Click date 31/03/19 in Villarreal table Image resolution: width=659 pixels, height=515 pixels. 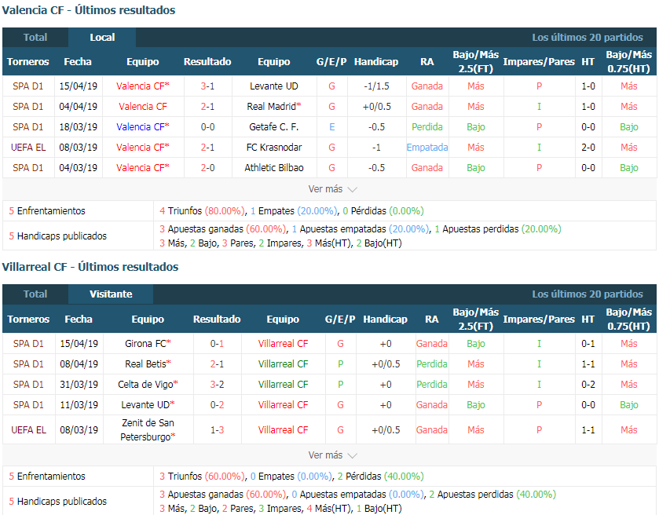[79, 385]
